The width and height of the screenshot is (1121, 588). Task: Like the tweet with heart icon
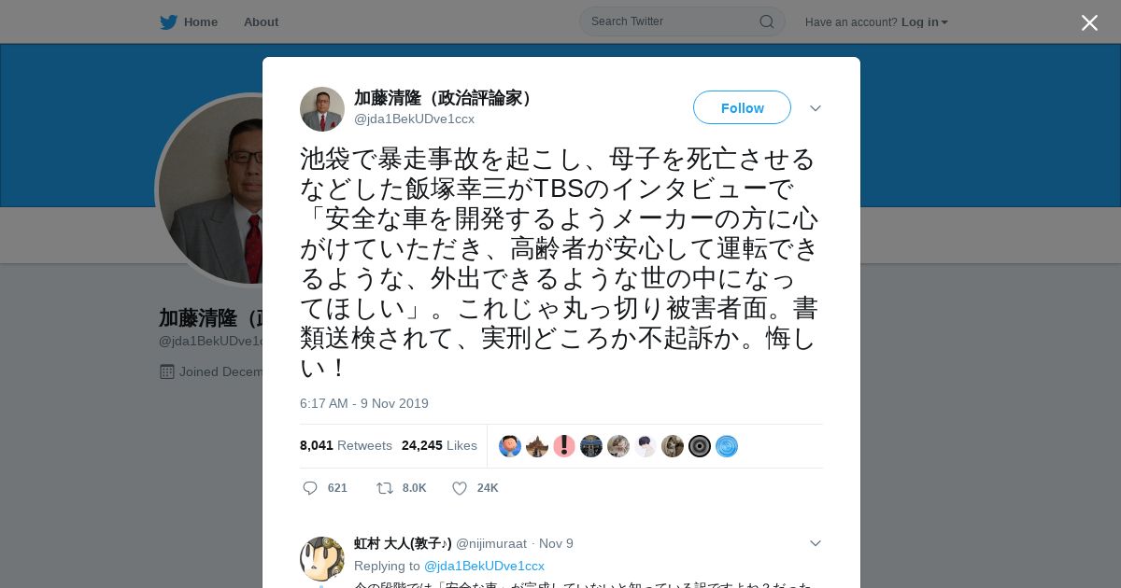coord(460,488)
